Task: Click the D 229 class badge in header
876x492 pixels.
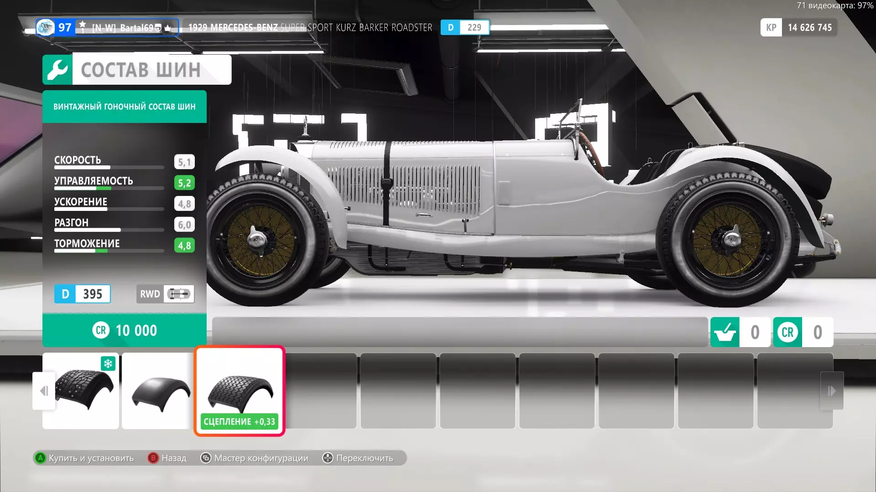Action: click(464, 27)
